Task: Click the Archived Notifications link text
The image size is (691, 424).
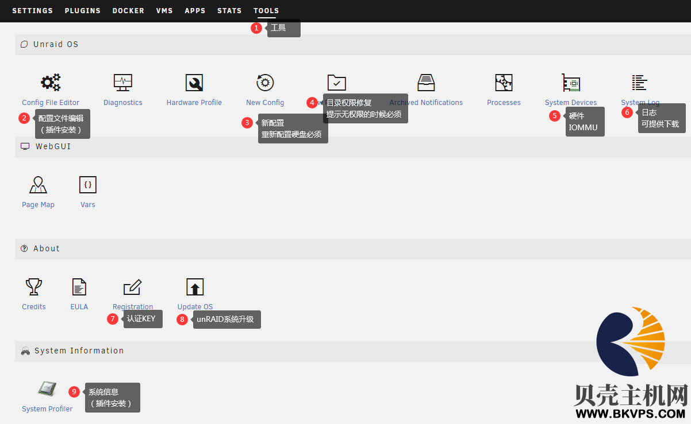Action: point(426,103)
